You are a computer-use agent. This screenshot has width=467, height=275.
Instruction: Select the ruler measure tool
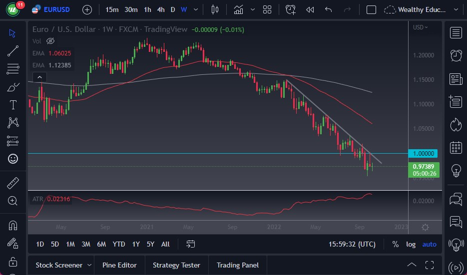[x=13, y=183]
